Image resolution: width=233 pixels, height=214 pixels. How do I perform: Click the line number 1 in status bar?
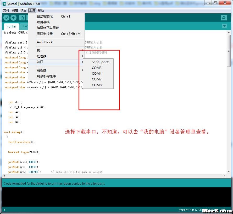coord(4,210)
